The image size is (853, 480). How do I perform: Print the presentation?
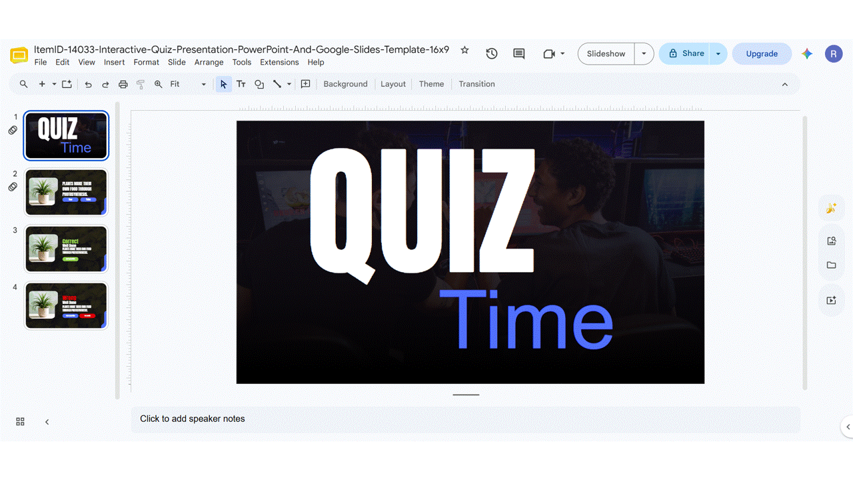pyautogui.click(x=123, y=84)
